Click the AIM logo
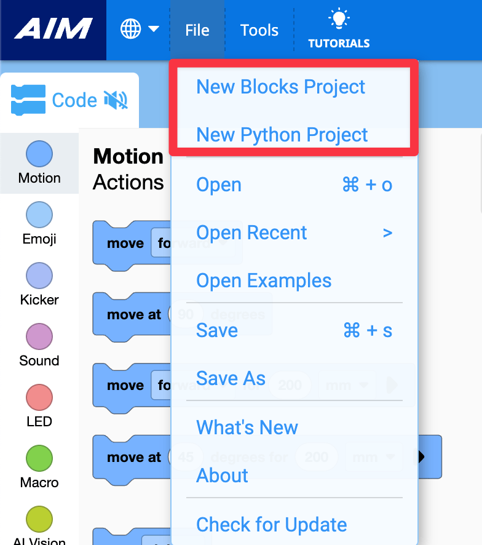 [x=53, y=30]
